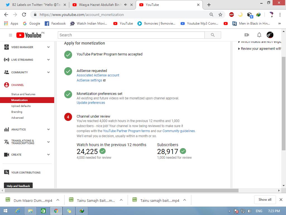Open the Google bookmark

pos(32,24)
